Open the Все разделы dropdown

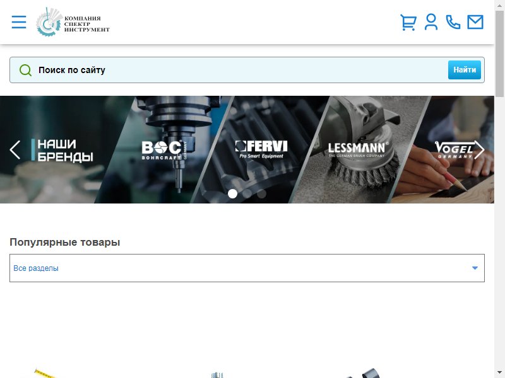point(247,268)
